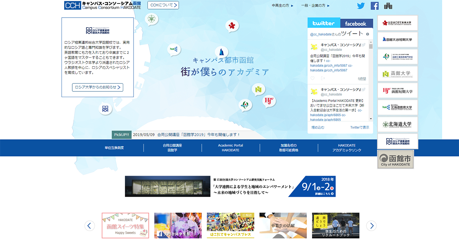
Task: Expand the 中高生の方 menu
Action: (x=281, y=6)
